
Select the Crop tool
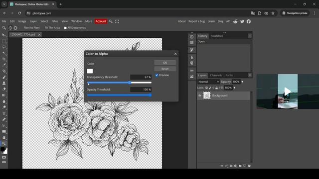coord(4,59)
